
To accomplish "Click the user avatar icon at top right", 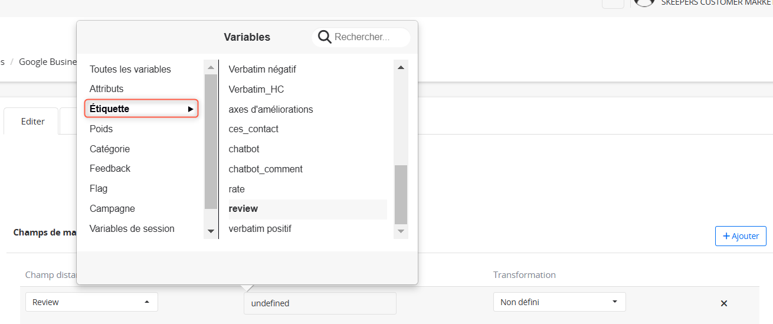I will tap(644, 2).
